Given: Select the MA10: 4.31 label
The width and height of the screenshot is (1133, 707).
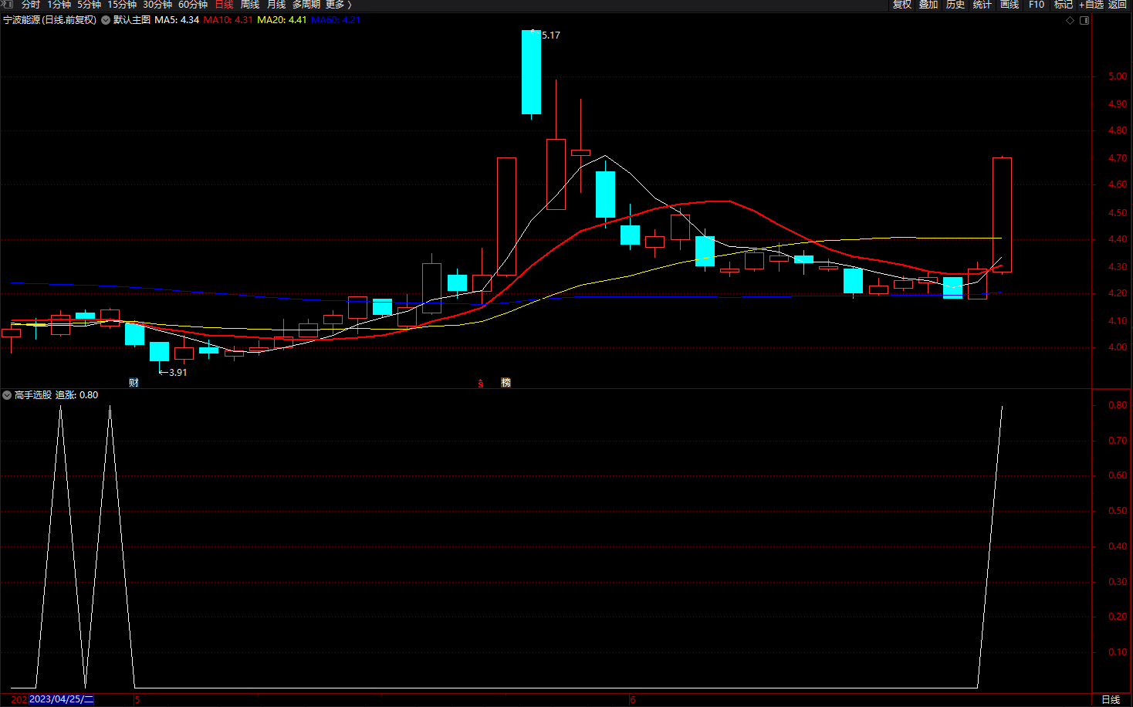Looking at the screenshot, I should pos(228,20).
